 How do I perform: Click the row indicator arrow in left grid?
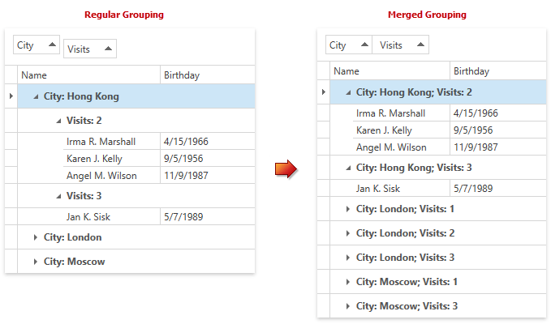(11, 96)
